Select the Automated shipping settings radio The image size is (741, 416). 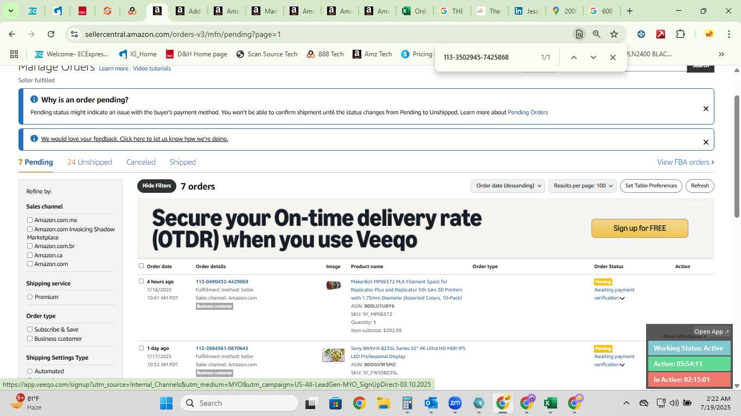coord(30,371)
